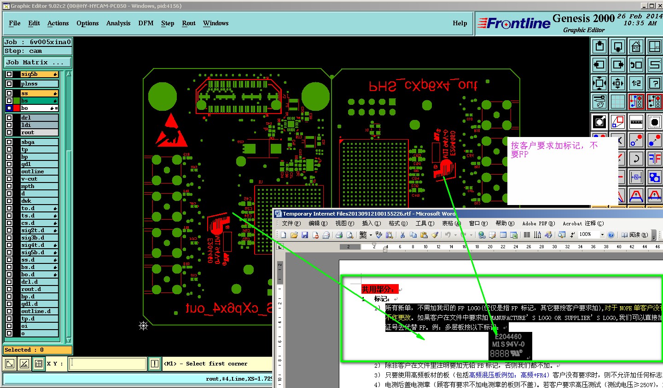Screen dimensions: 663x388
Task: Toggle the bo layer checkbox
Action: (9, 108)
